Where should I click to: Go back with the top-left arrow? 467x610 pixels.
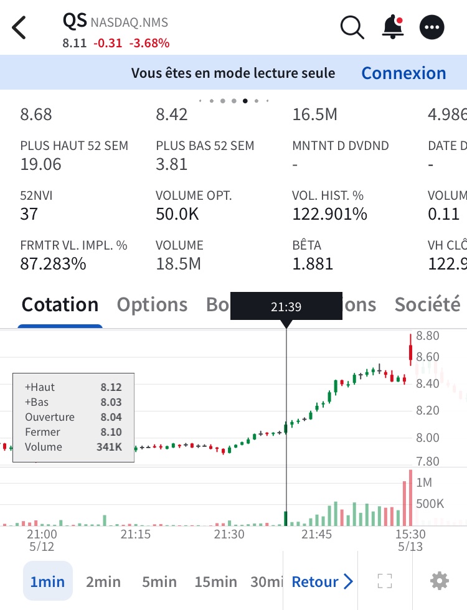point(19,27)
